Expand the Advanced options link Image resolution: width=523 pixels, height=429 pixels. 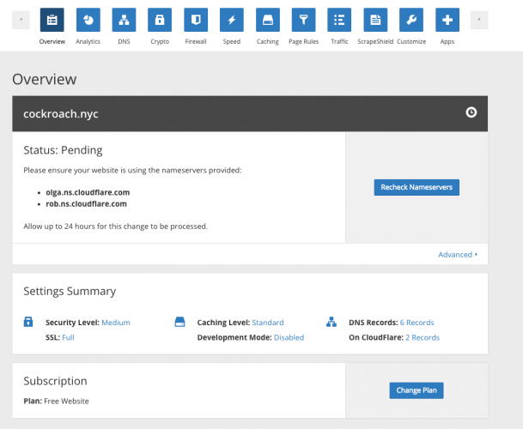(458, 255)
